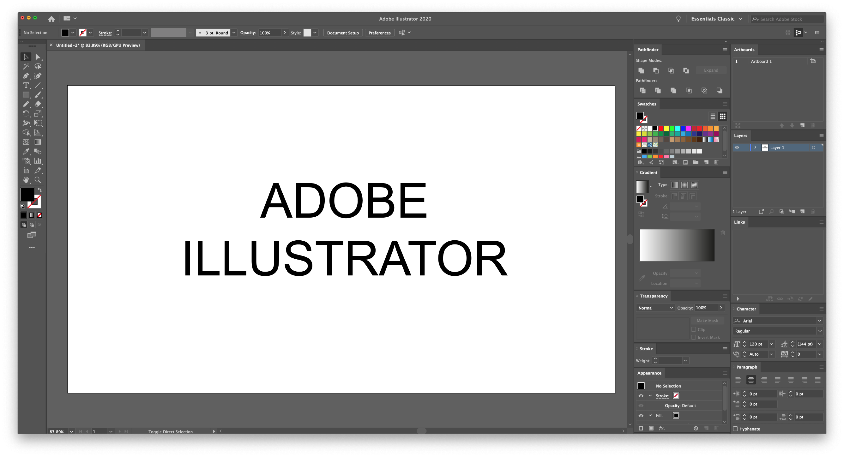Image resolution: width=844 pixels, height=457 pixels.
Task: Open the 3 pt. Round brush dropdown
Action: (234, 33)
